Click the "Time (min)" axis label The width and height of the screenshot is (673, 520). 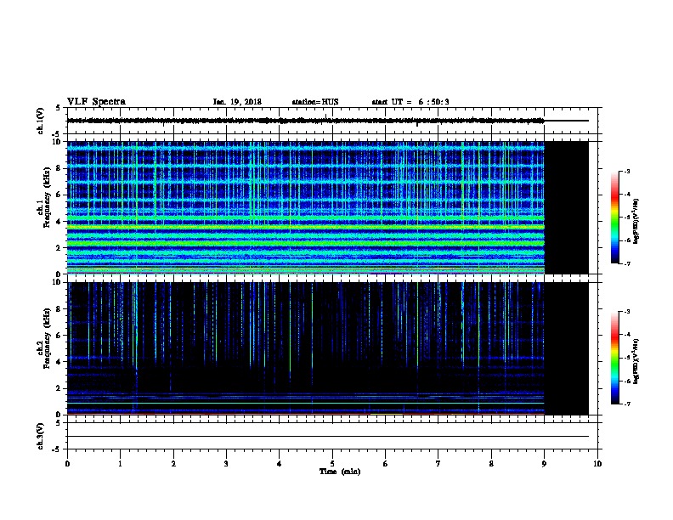[x=340, y=472]
